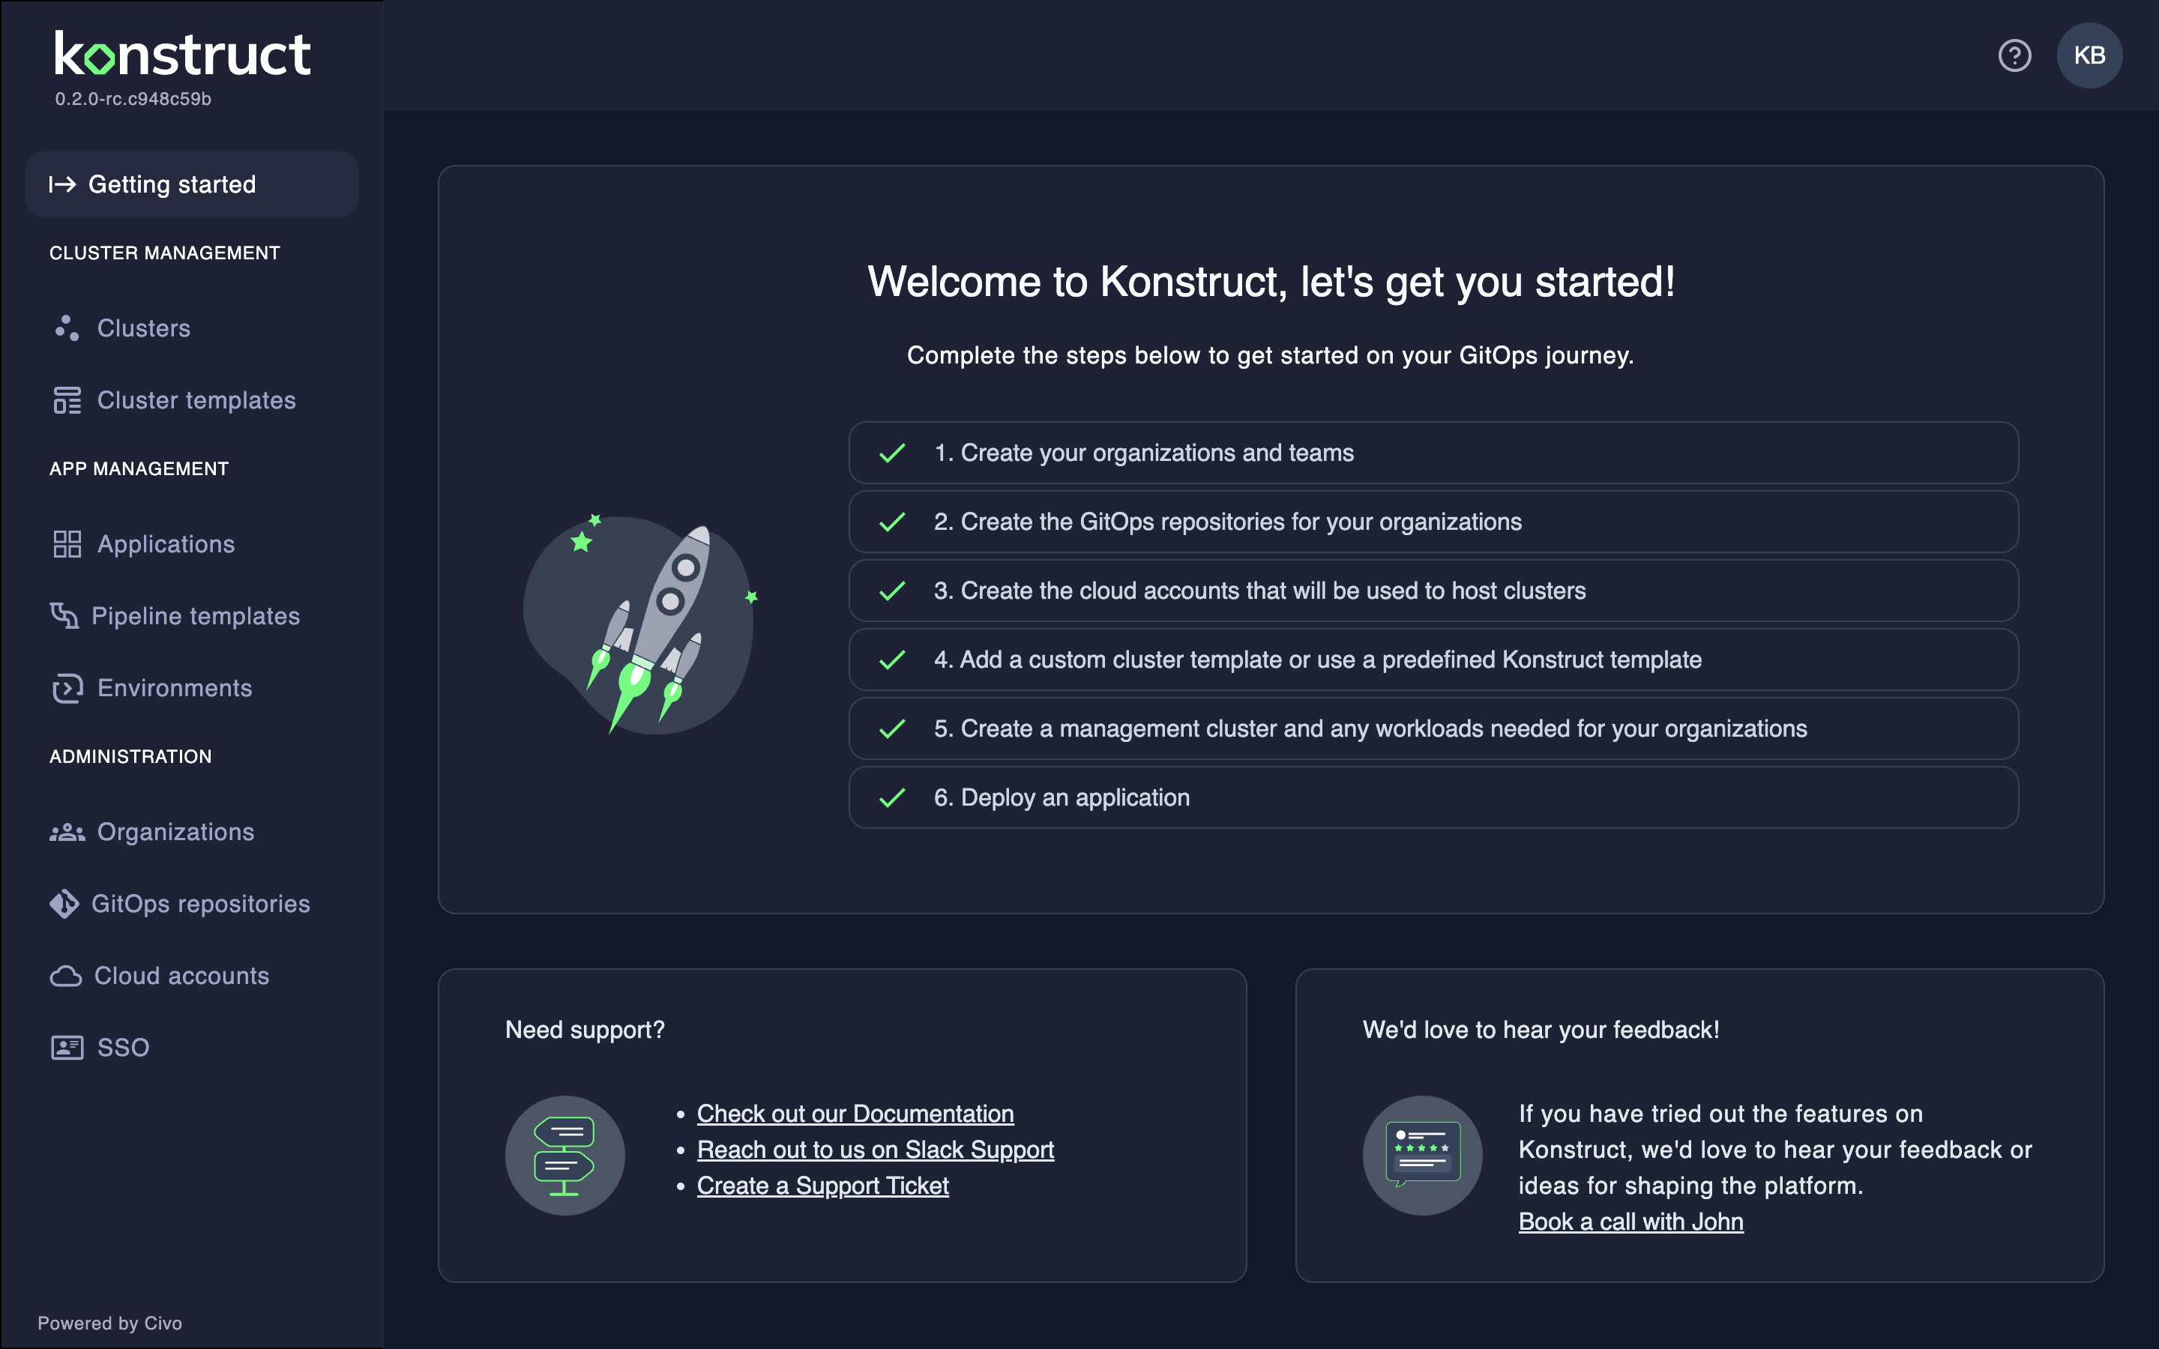
Task: Click the Konstruct logo
Action: pos(181,53)
